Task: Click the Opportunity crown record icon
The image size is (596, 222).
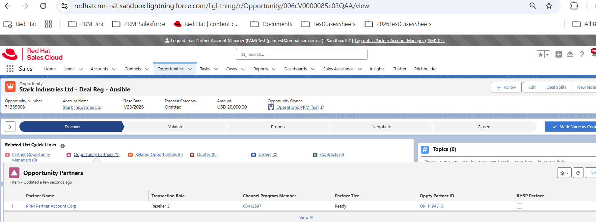Action: click(10, 86)
